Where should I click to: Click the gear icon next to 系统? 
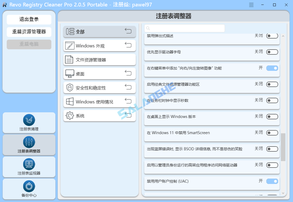(69, 116)
